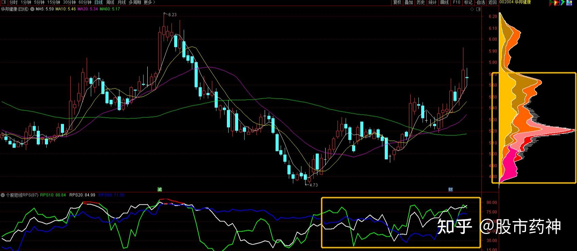Click the third green-arrow chip icon
The width and height of the screenshot is (577, 251).
(x=563, y=2)
